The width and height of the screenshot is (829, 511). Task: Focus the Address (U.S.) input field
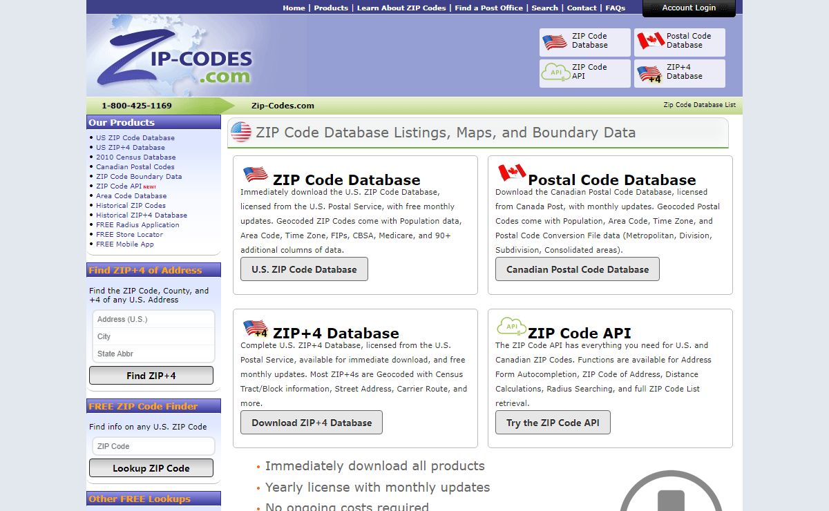[x=154, y=319]
